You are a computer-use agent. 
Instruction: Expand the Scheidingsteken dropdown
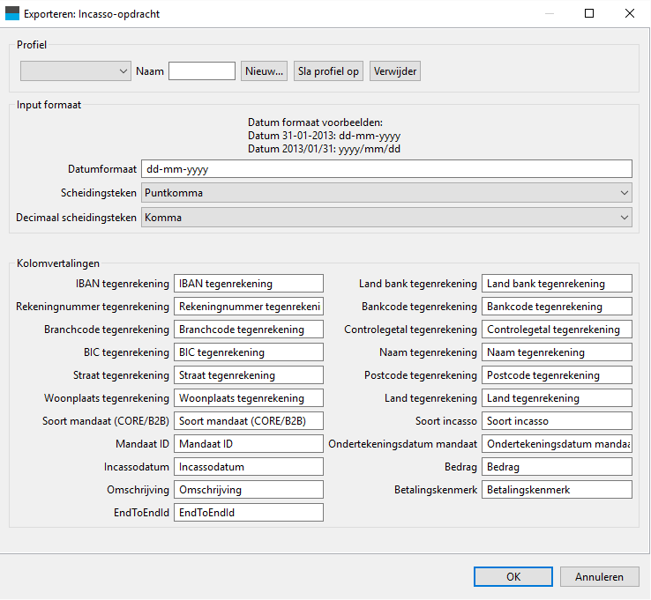click(386, 193)
